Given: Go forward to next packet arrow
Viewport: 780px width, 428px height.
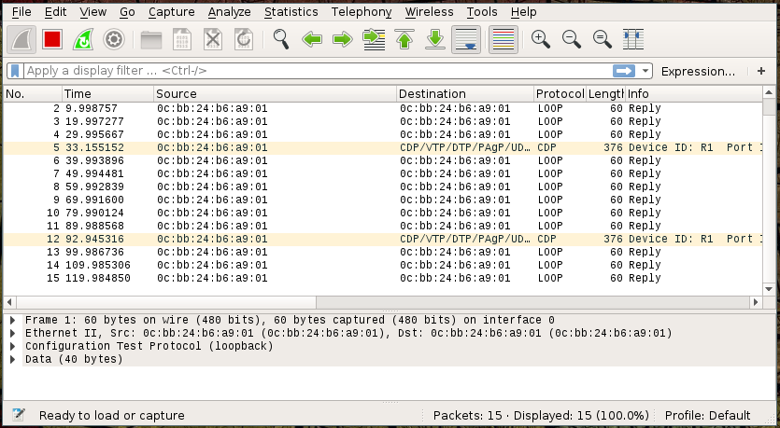Looking at the screenshot, I should (x=343, y=39).
